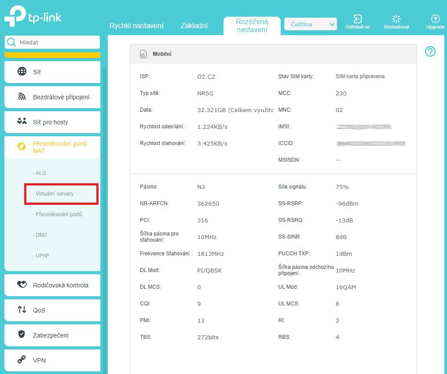This screenshot has width=447, height=374.
Task: Click the Odhlásit se logout icon
Action: (x=357, y=19)
